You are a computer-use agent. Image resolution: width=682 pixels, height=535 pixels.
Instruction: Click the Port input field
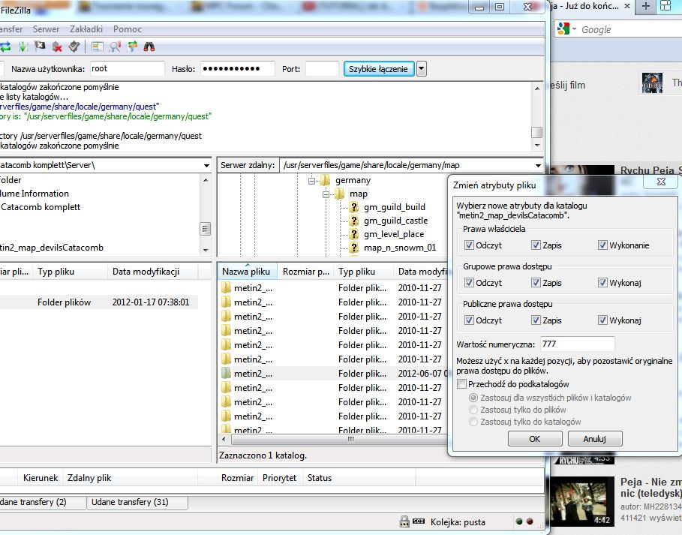pyautogui.click(x=322, y=69)
